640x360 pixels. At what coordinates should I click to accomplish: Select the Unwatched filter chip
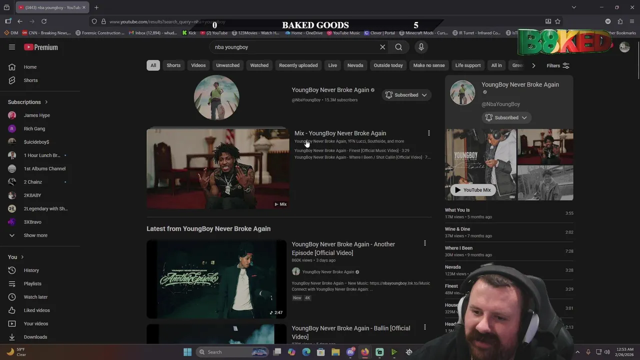click(227, 65)
